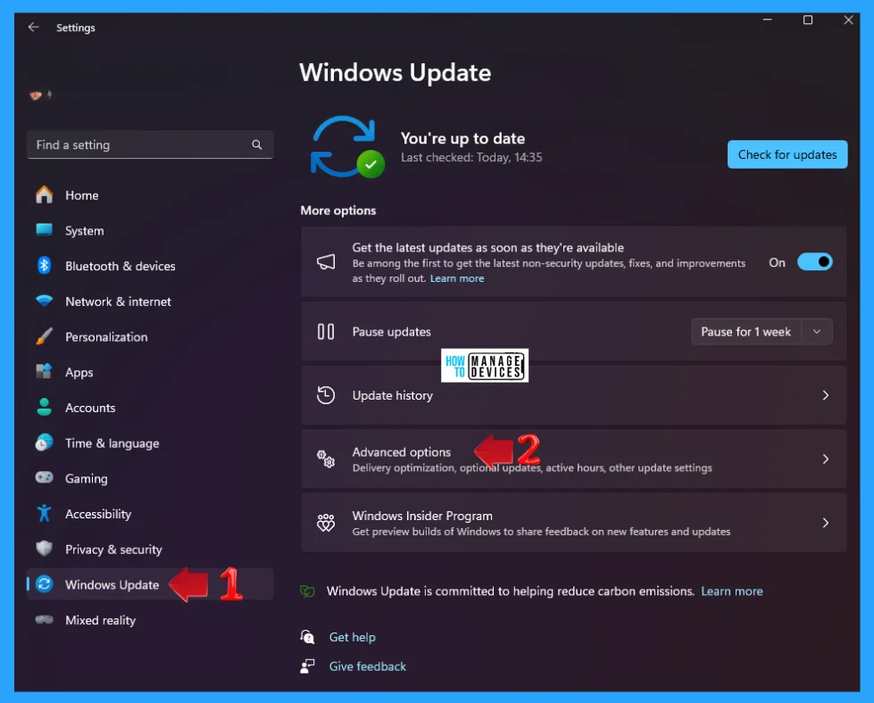Image resolution: width=874 pixels, height=703 pixels.
Task: Click the Network wifi icon
Action: point(44,301)
